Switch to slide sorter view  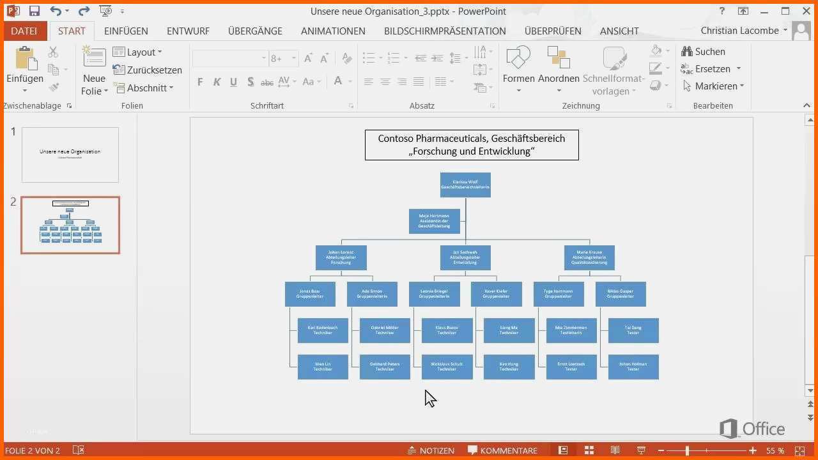click(589, 450)
